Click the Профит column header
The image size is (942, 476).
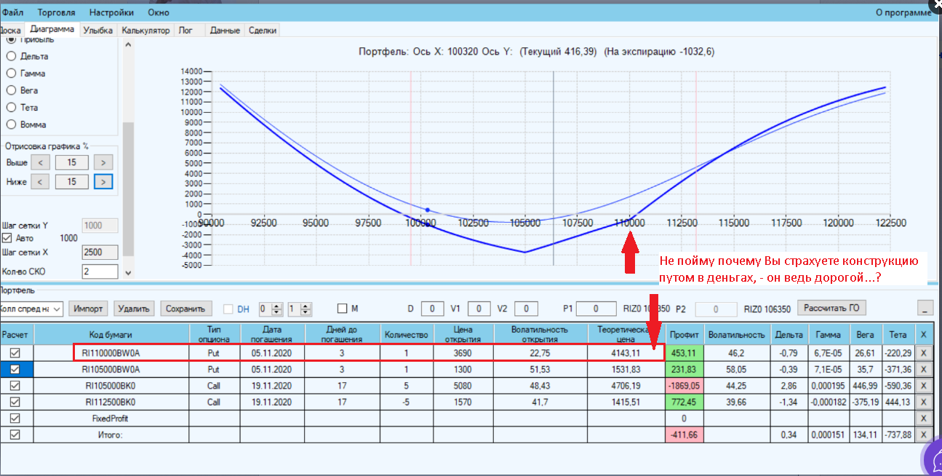tap(684, 334)
